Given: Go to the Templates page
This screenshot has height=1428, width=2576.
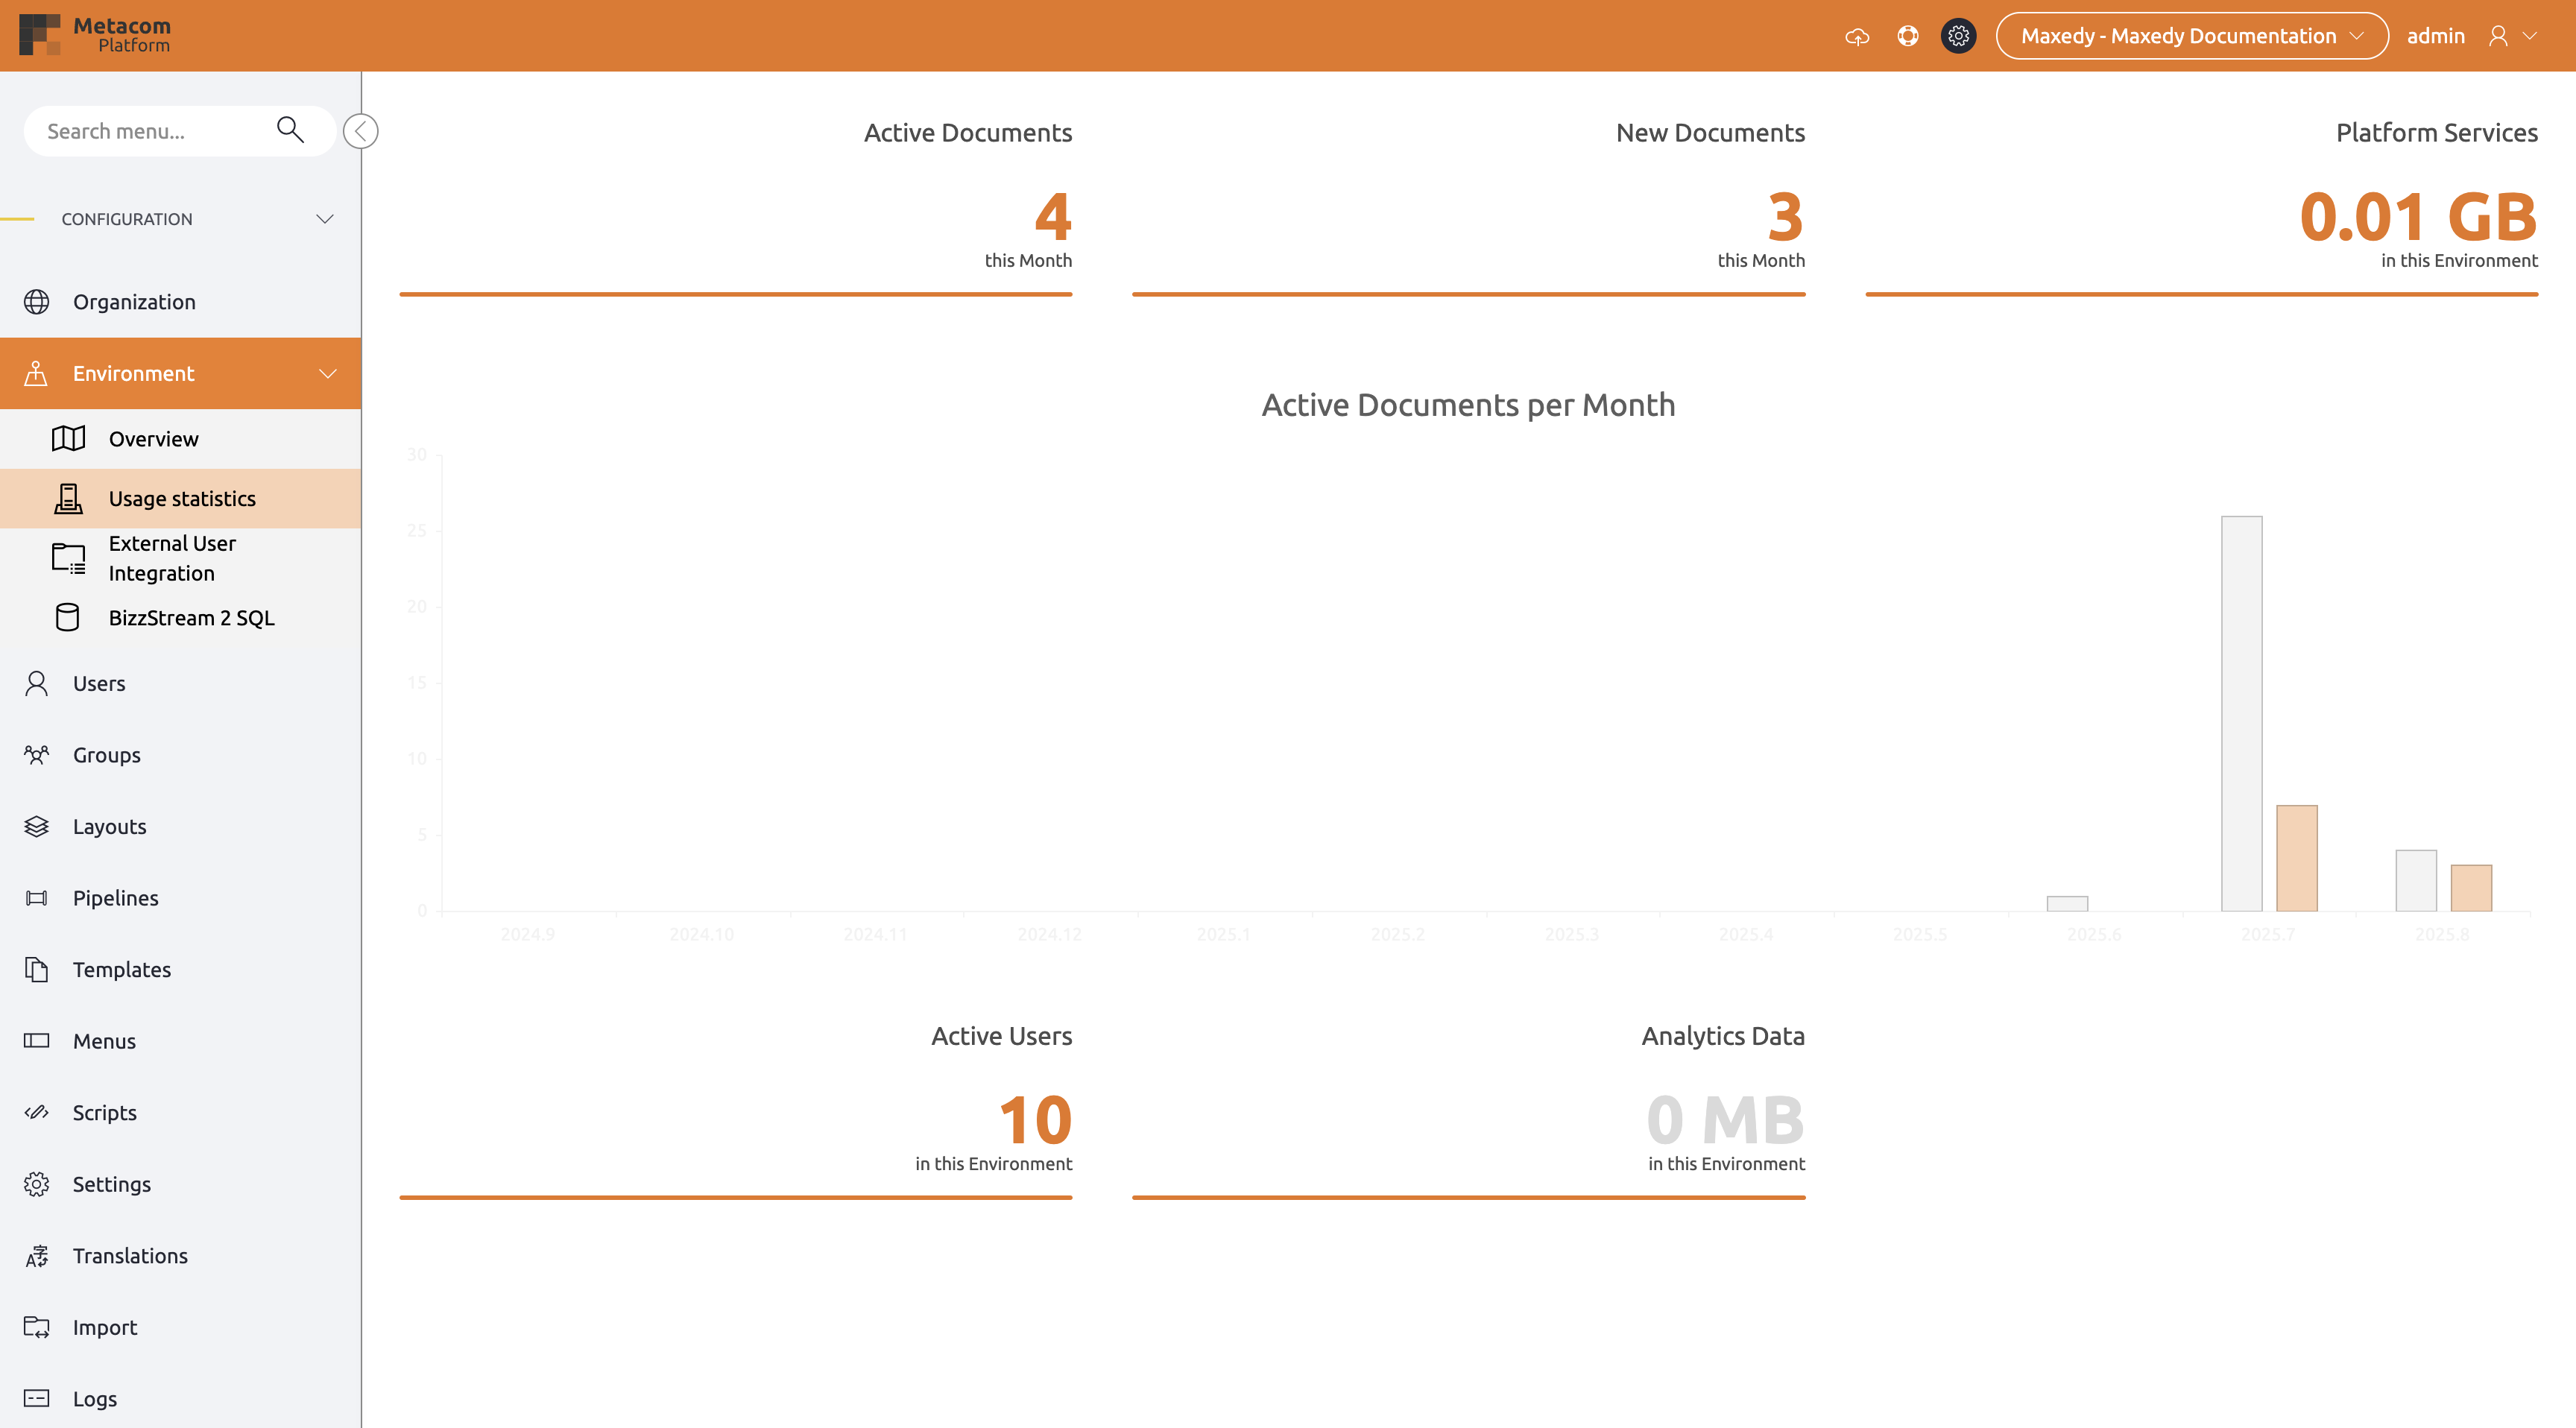Looking at the screenshot, I should pos(121,970).
